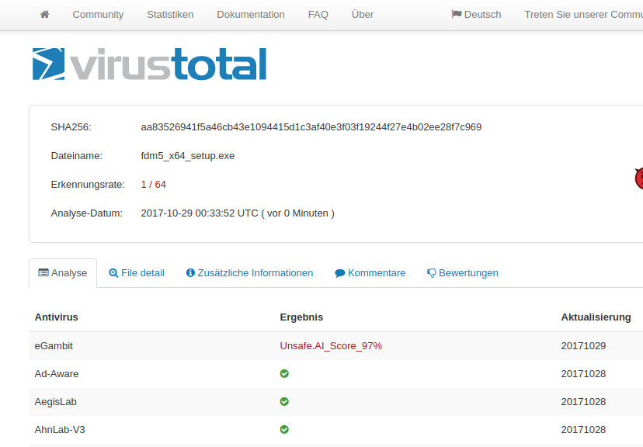
Task: Click the VirusTotal logo
Action: [x=149, y=64]
